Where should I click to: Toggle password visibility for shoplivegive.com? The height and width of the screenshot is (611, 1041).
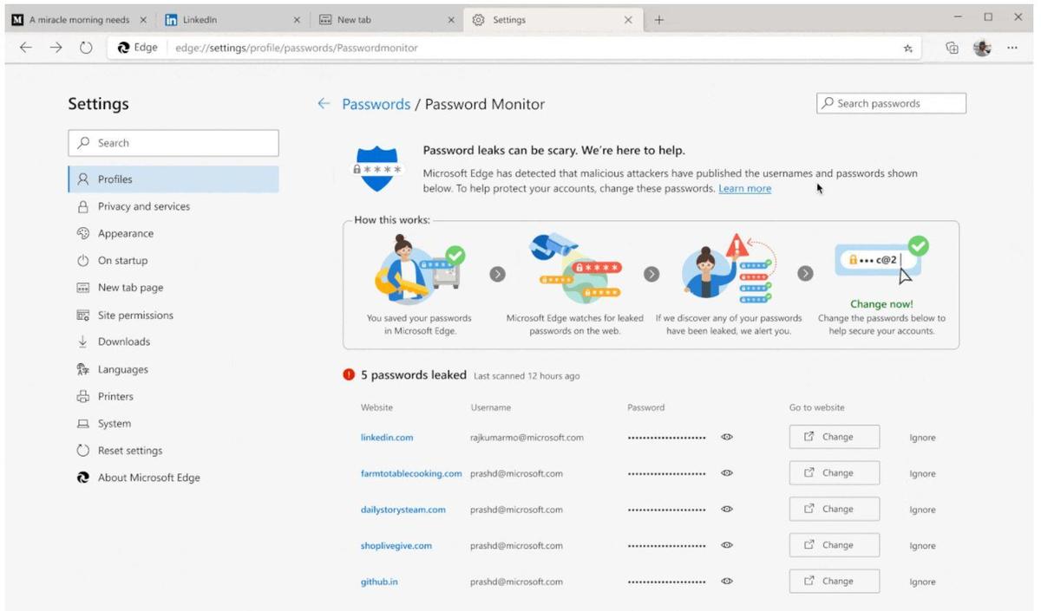tap(727, 546)
